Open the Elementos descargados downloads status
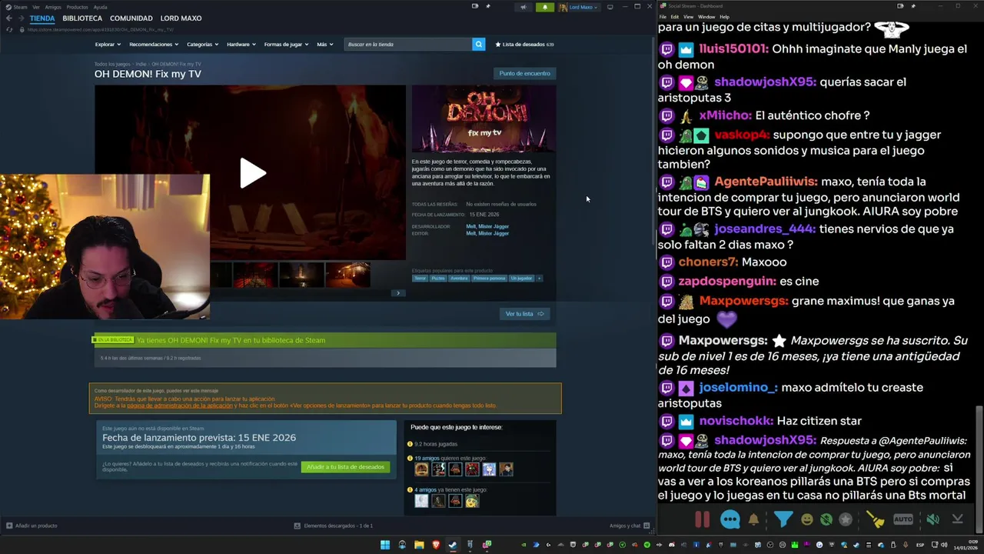 [334, 526]
